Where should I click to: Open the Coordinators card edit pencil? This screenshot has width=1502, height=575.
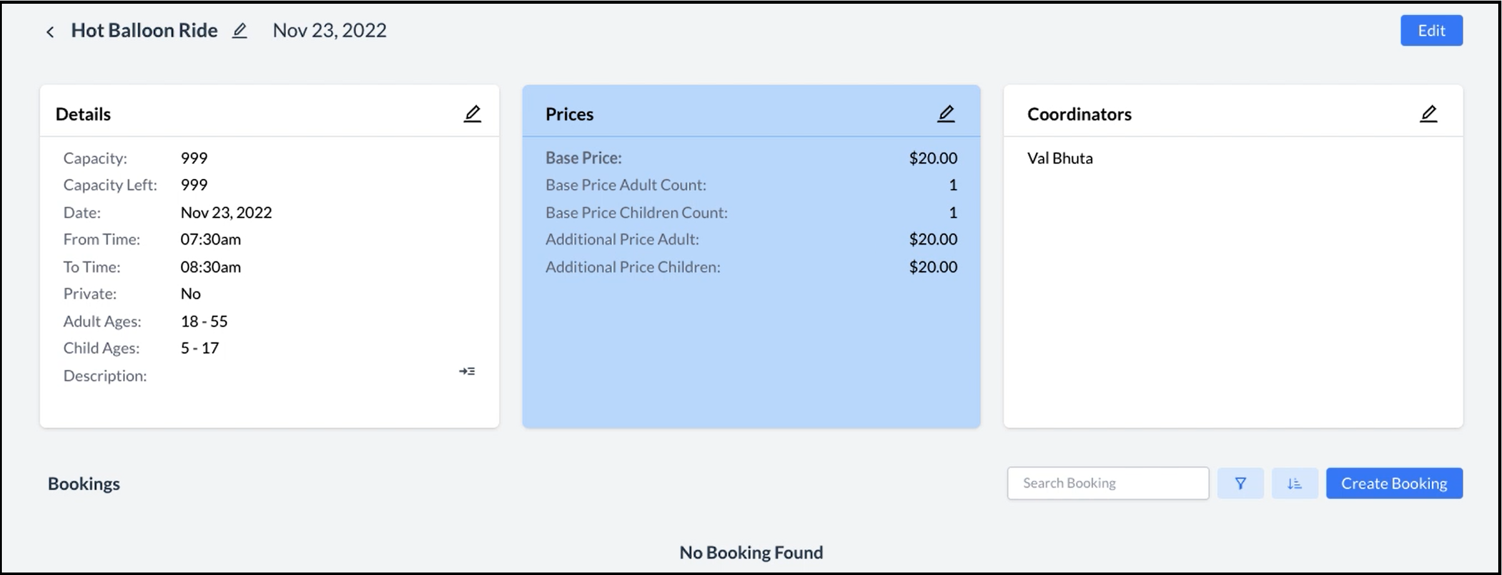tap(1429, 113)
